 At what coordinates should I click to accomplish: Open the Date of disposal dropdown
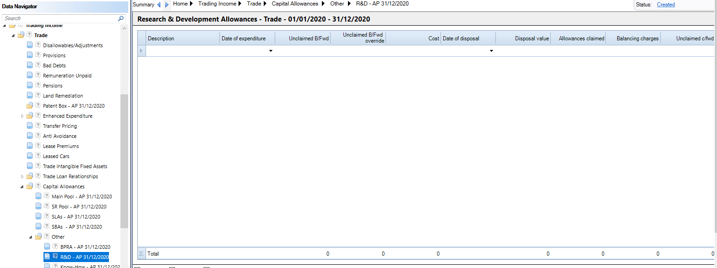(x=491, y=51)
